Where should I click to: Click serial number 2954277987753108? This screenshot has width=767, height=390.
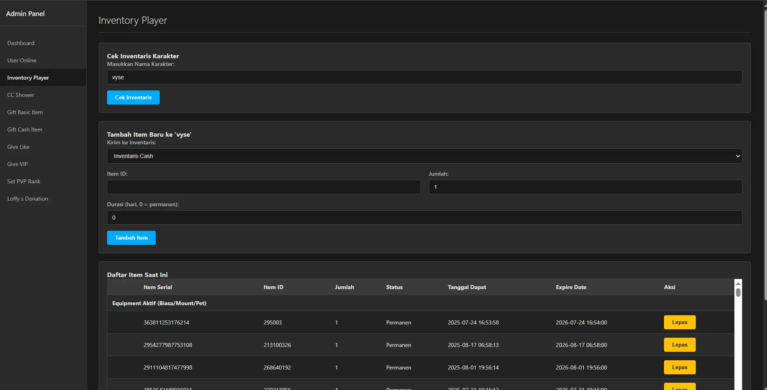tap(168, 345)
